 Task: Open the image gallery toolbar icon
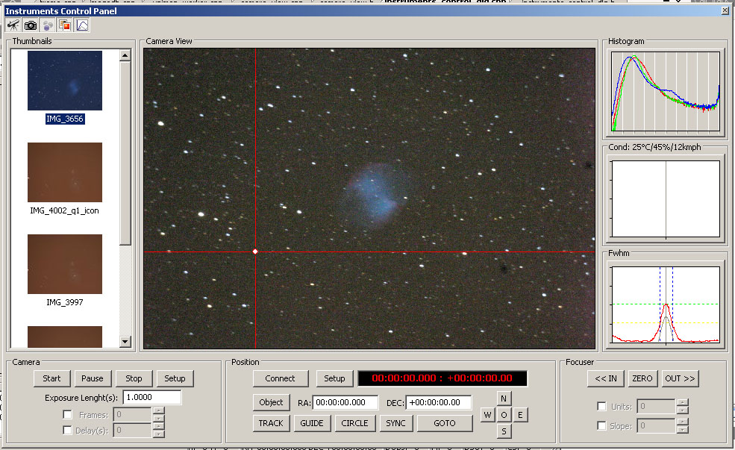[x=64, y=25]
